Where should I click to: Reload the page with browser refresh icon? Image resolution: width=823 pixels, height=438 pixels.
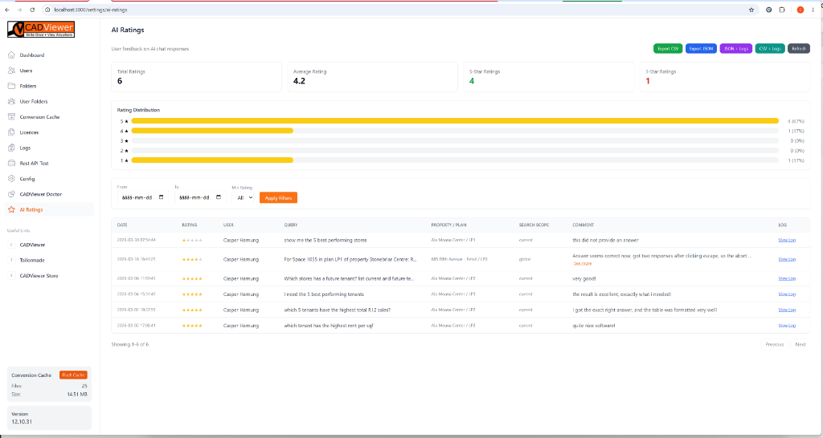(32, 10)
